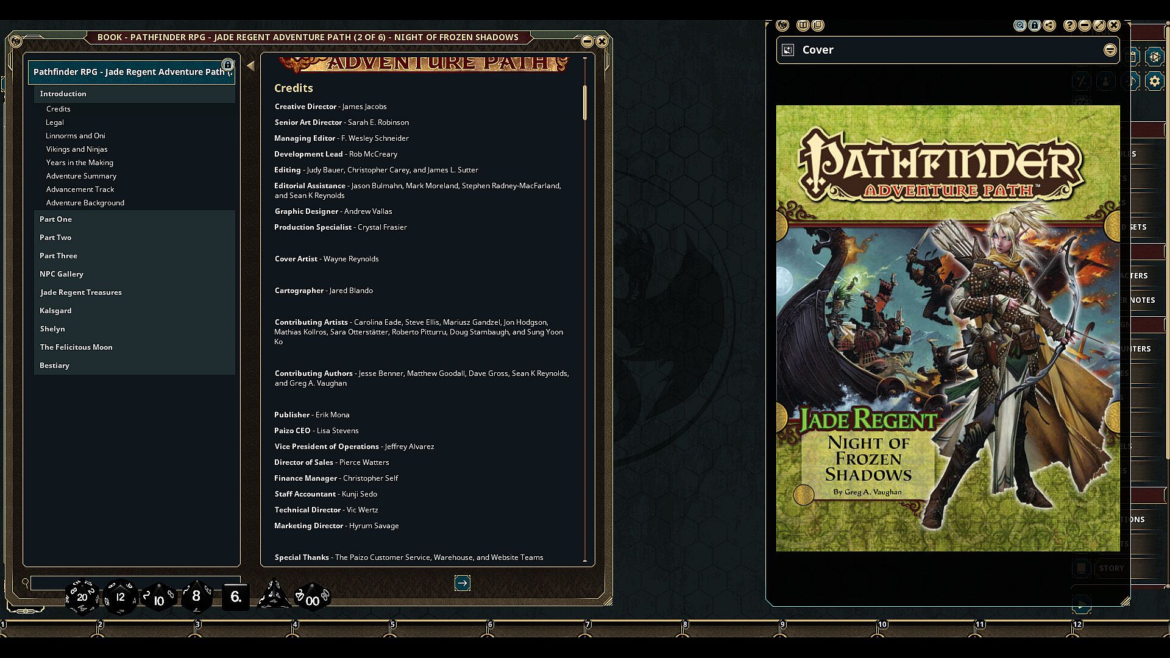
Task: Open help for the Cover image window
Action: (1069, 26)
